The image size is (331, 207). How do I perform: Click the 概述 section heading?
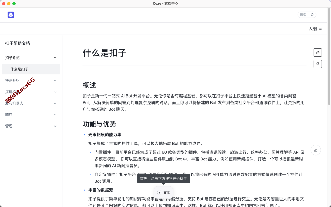tap(89, 85)
